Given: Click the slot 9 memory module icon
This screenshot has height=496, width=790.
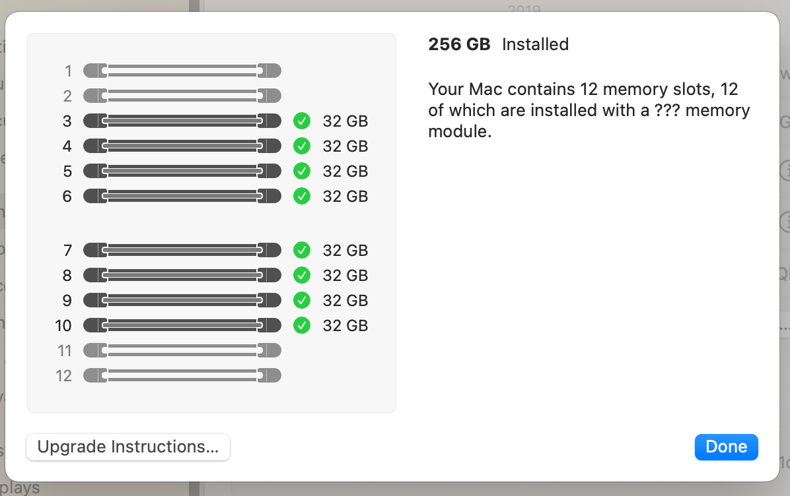Looking at the screenshot, I should (182, 300).
